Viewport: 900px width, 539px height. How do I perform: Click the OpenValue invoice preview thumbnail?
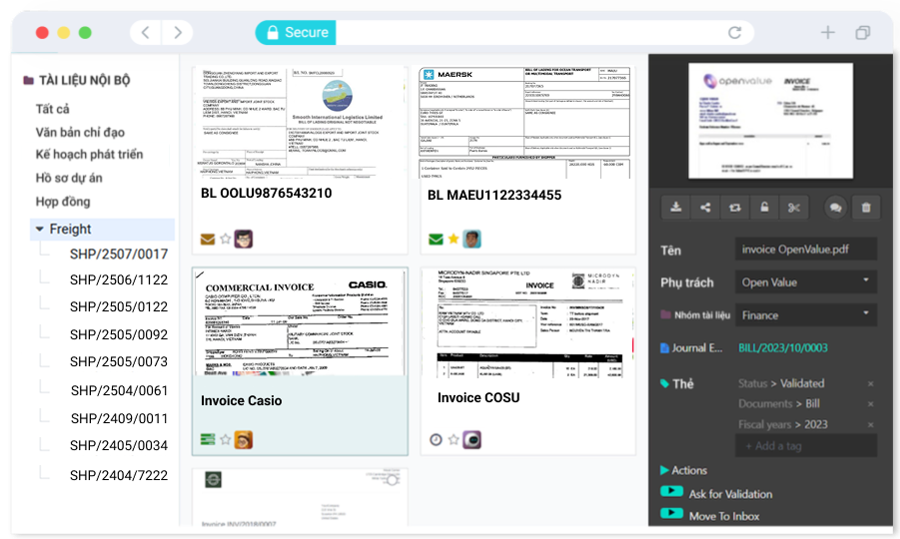coord(770,121)
